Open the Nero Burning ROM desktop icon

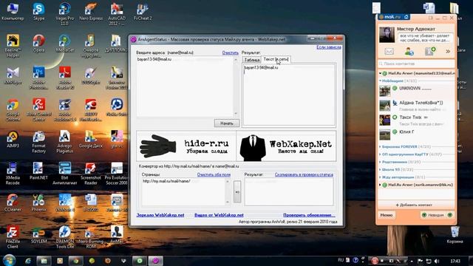click(91, 237)
